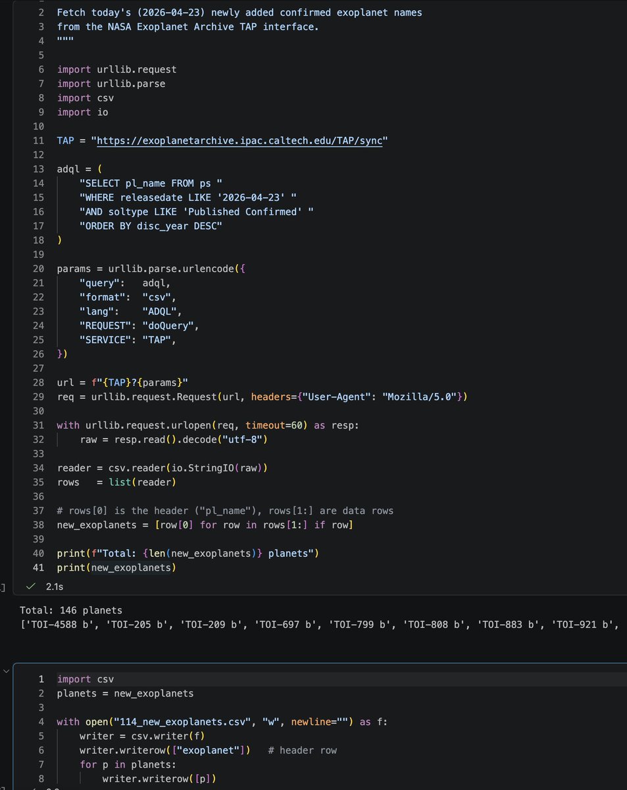The height and width of the screenshot is (790, 627).
Task: Place cursor on 'import urllib.parse' line
Action: click(x=111, y=84)
